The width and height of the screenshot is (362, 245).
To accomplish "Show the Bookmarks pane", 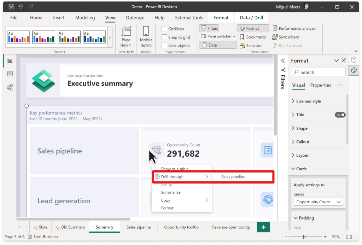I will (253, 37).
